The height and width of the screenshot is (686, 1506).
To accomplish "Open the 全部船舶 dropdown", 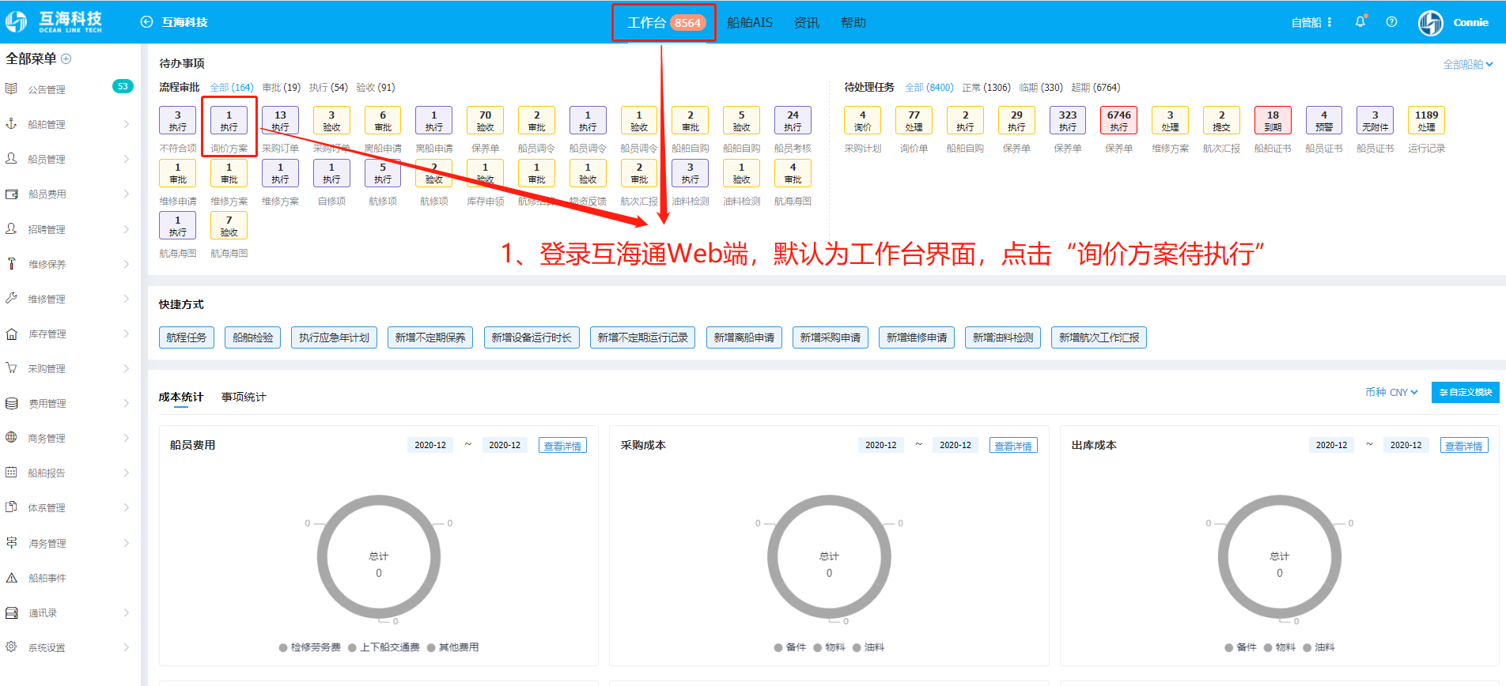I will click(1468, 64).
